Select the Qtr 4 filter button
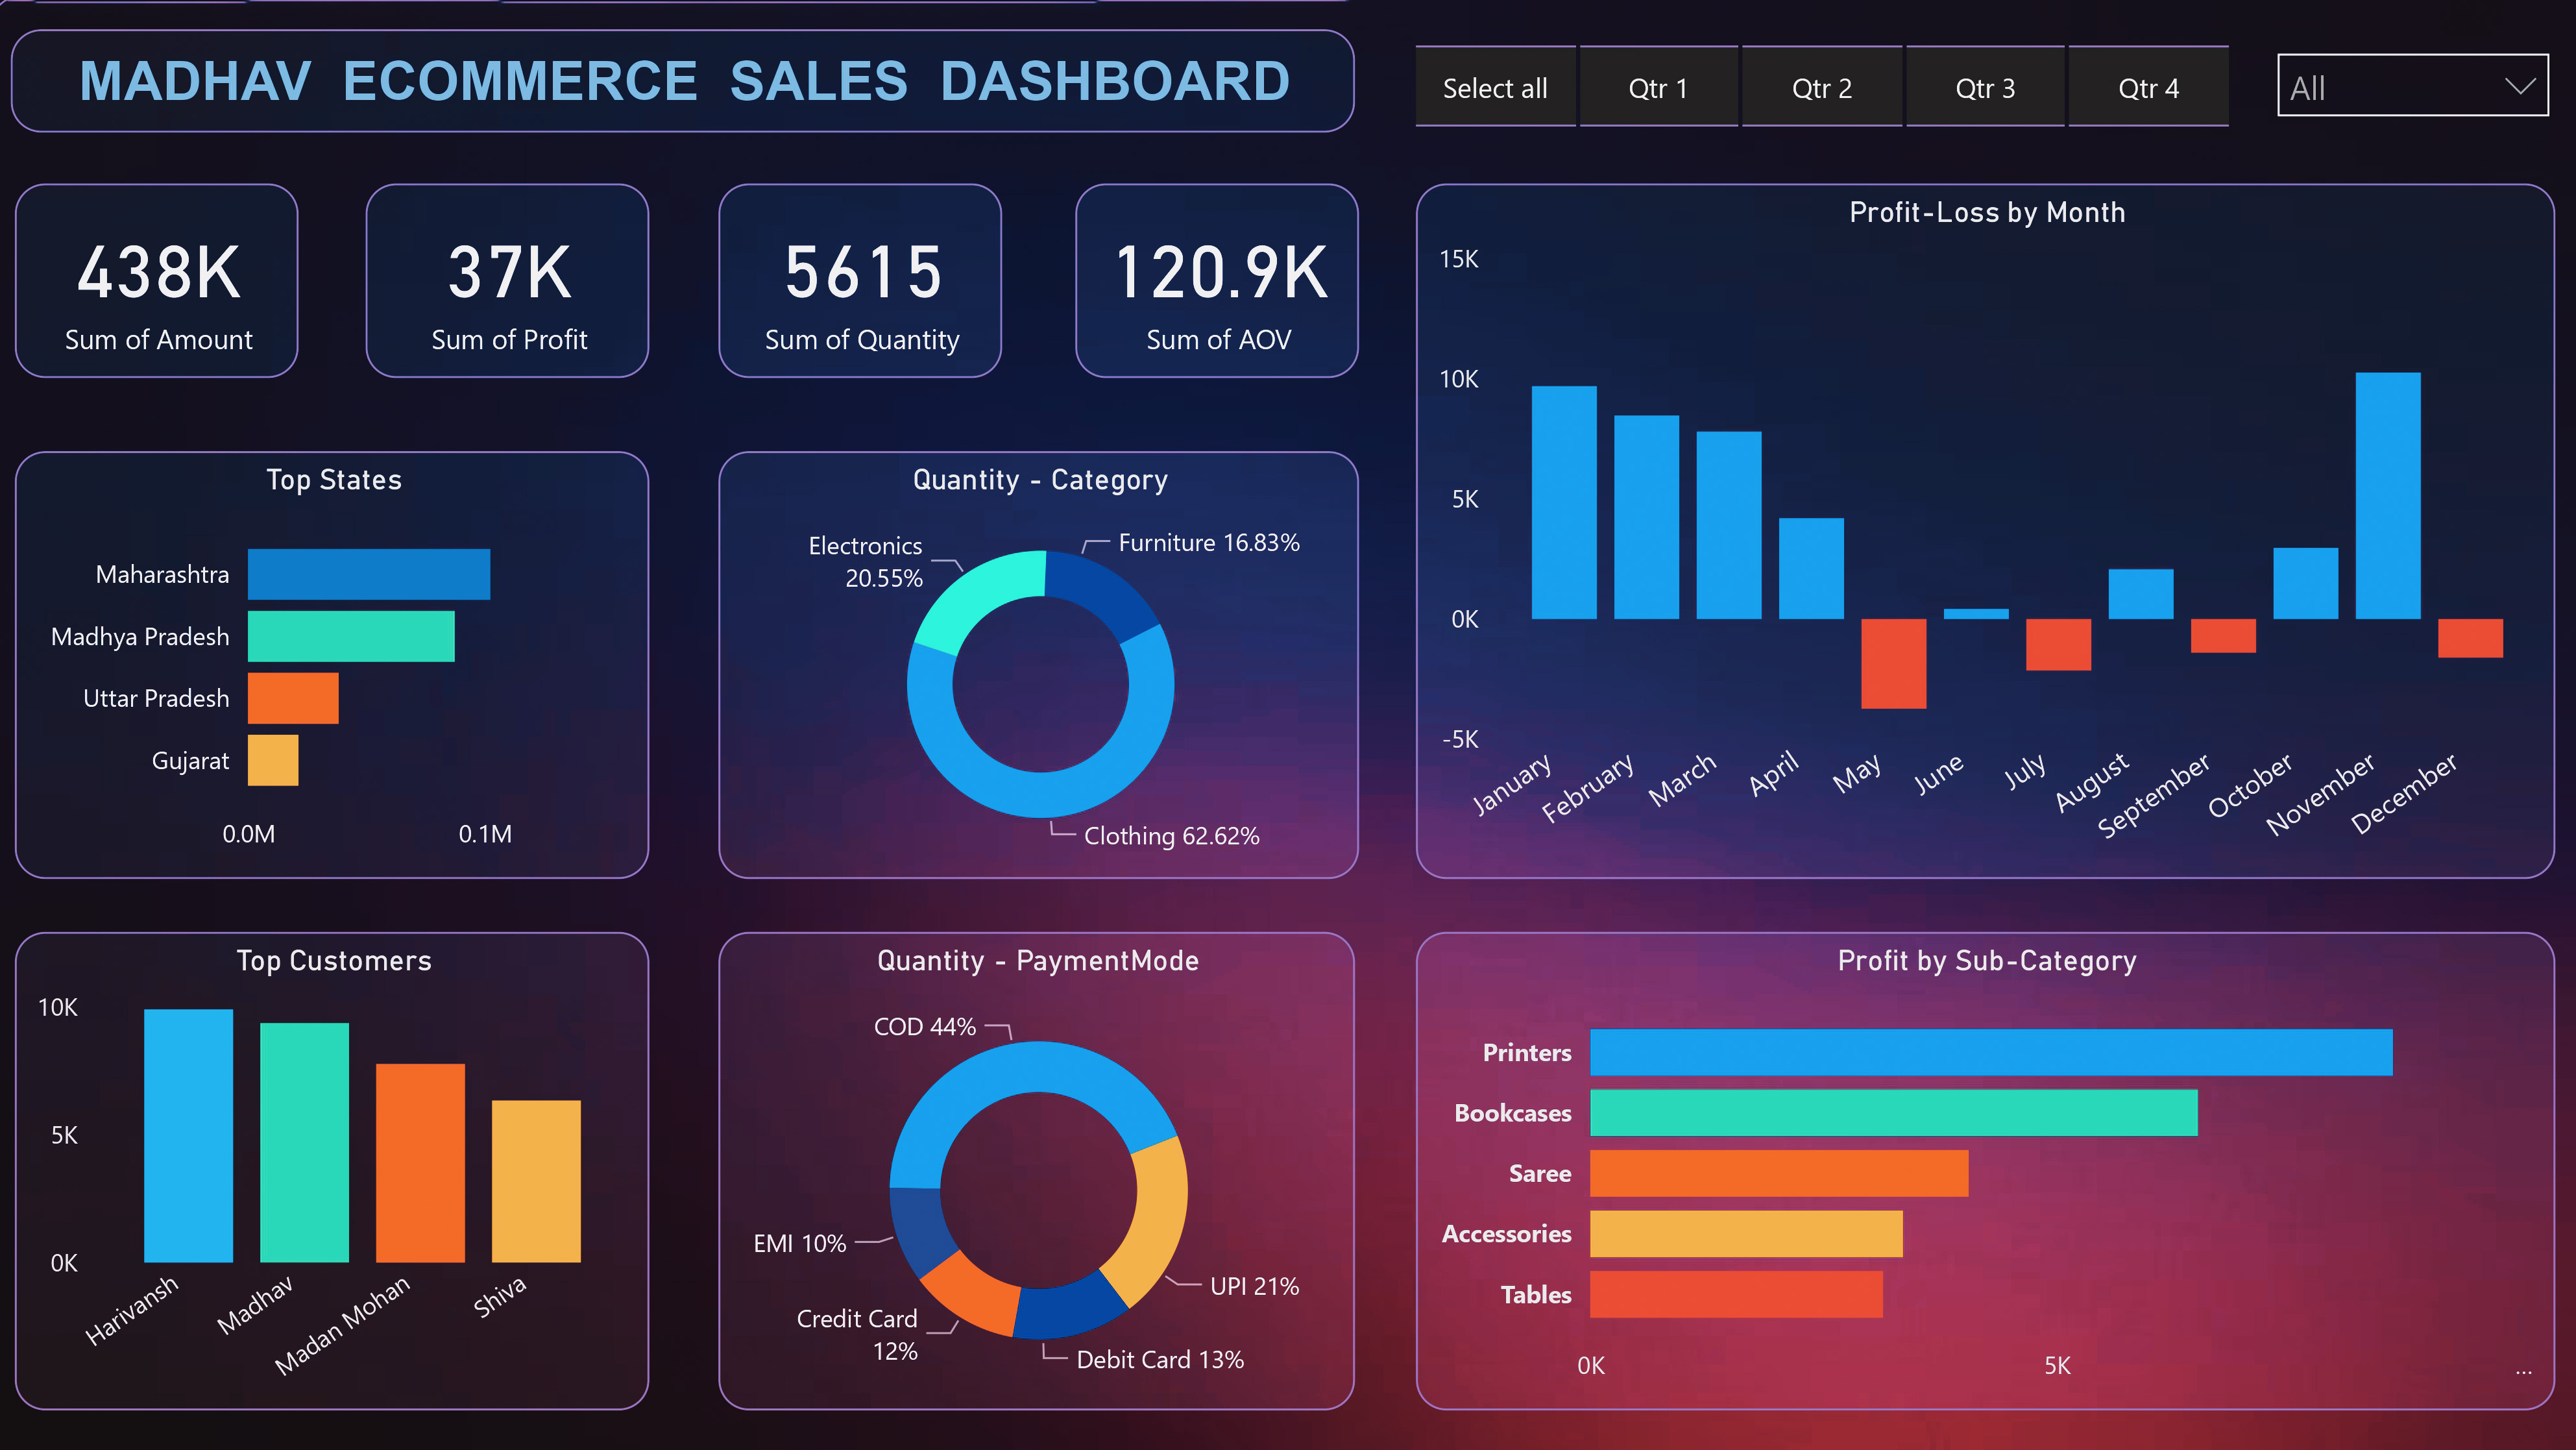Viewport: 2576px width, 1450px height. (x=2148, y=88)
